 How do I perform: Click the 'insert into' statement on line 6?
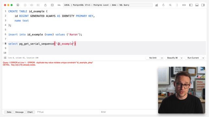17,34
